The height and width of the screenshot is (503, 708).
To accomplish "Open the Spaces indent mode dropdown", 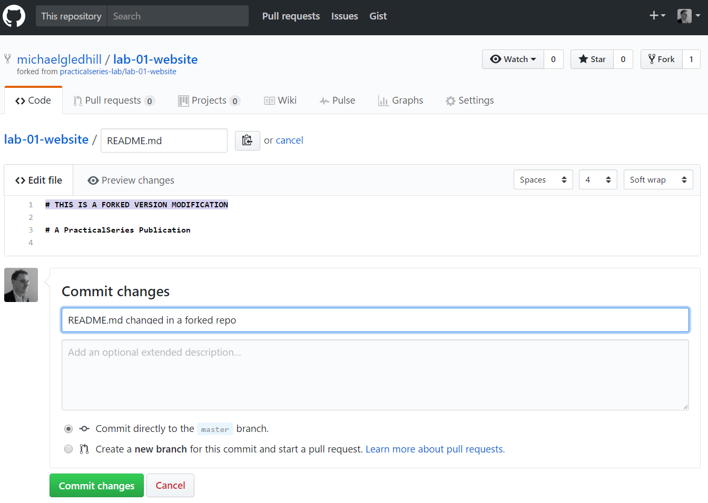I will [543, 179].
